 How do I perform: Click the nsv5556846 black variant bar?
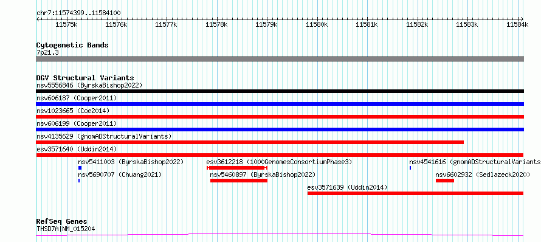pos(280,91)
